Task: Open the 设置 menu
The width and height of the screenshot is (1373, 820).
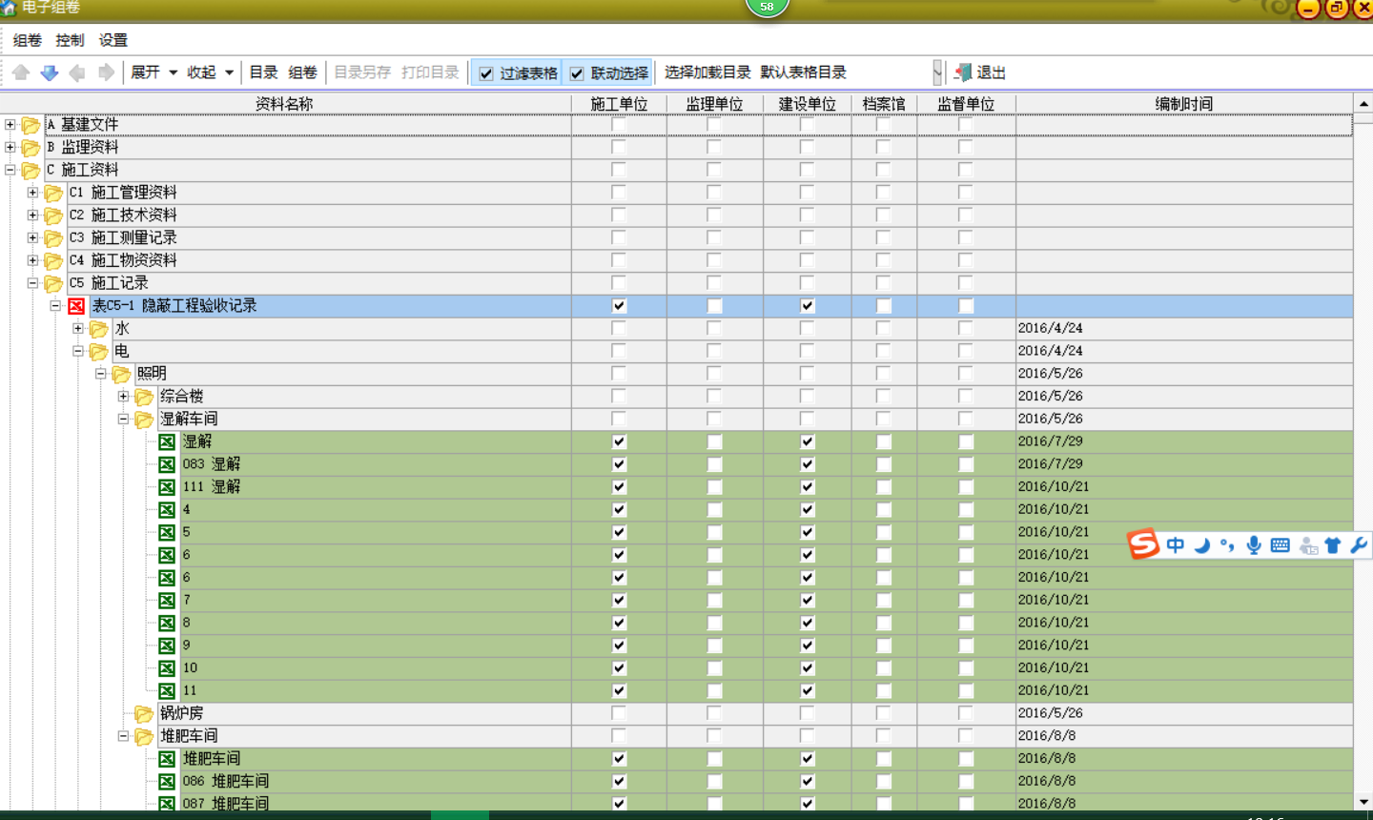Action: point(113,40)
